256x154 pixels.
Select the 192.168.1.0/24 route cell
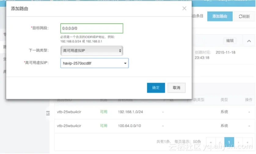tap(130, 112)
